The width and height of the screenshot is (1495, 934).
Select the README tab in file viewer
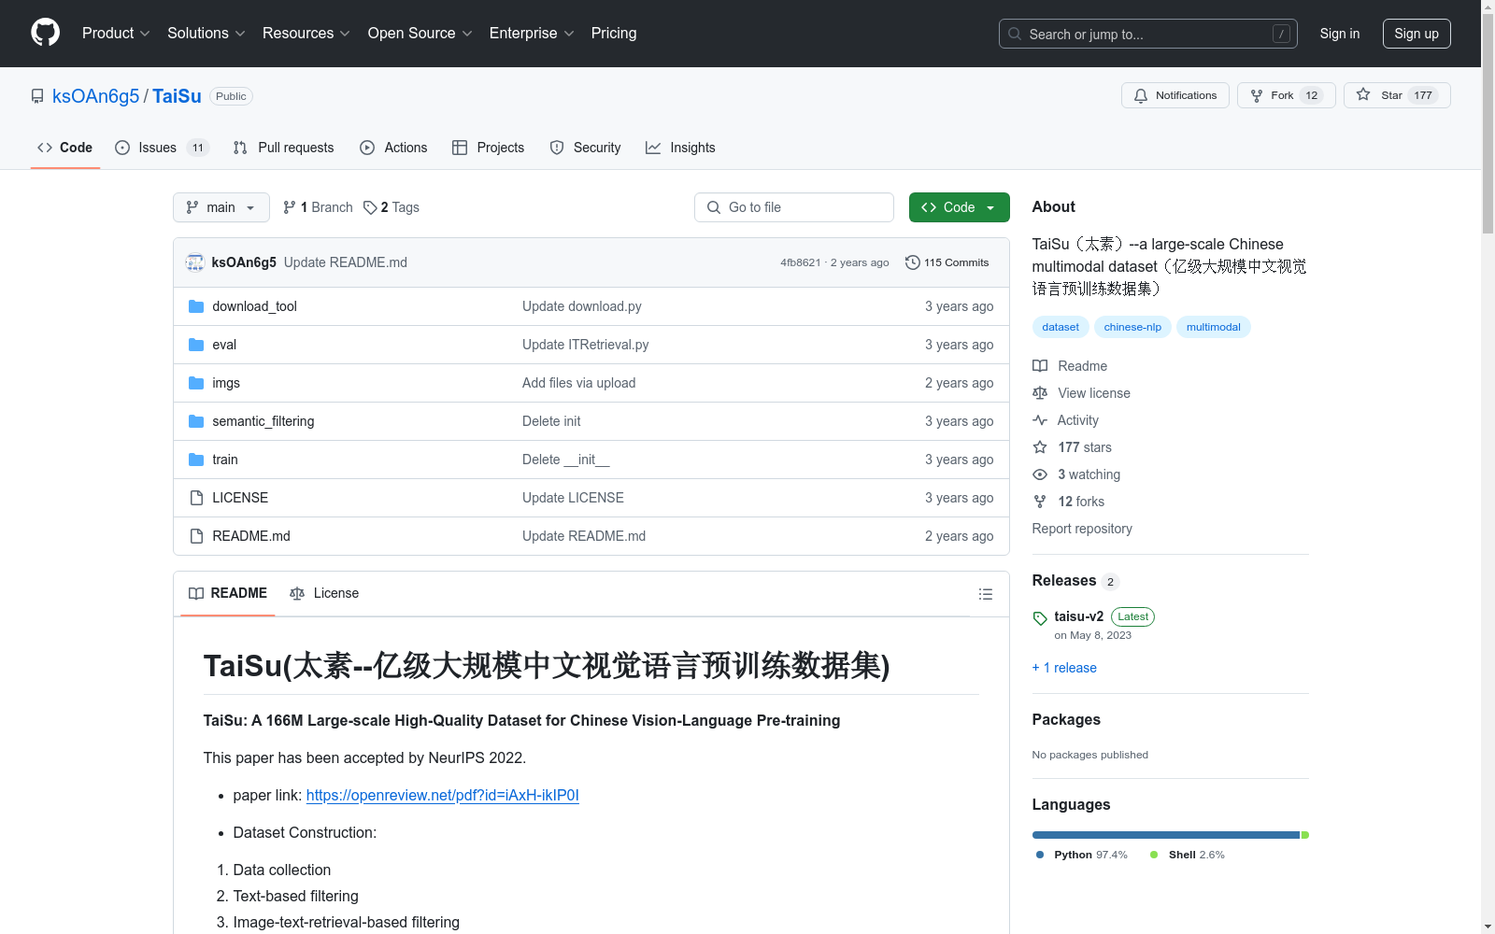[x=227, y=593]
